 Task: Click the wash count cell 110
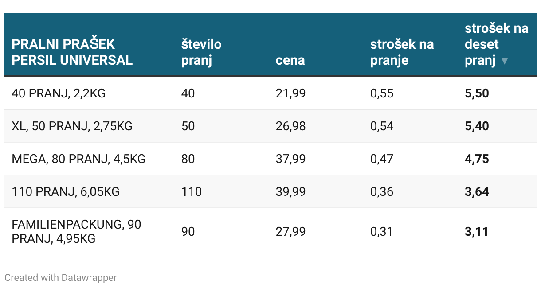[191, 192]
